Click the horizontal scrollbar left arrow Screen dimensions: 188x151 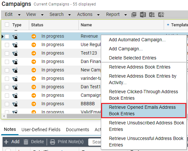(x=4, y=116)
